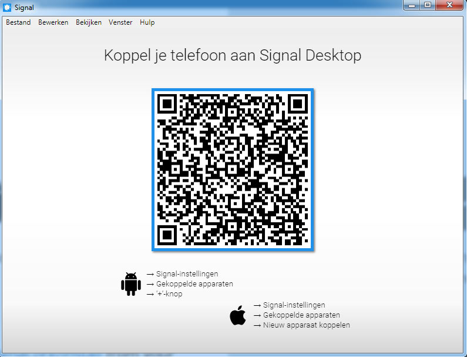Open the Venster menu
This screenshot has width=467, height=357.
(120, 22)
